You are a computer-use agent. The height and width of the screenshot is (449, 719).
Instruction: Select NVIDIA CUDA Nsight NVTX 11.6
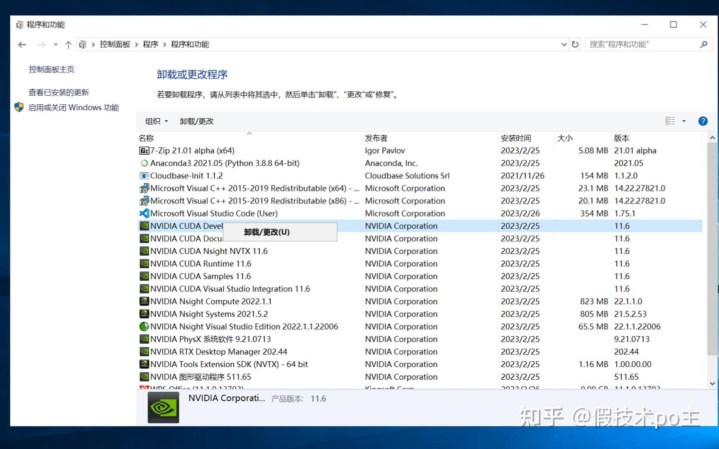click(x=419, y=251)
